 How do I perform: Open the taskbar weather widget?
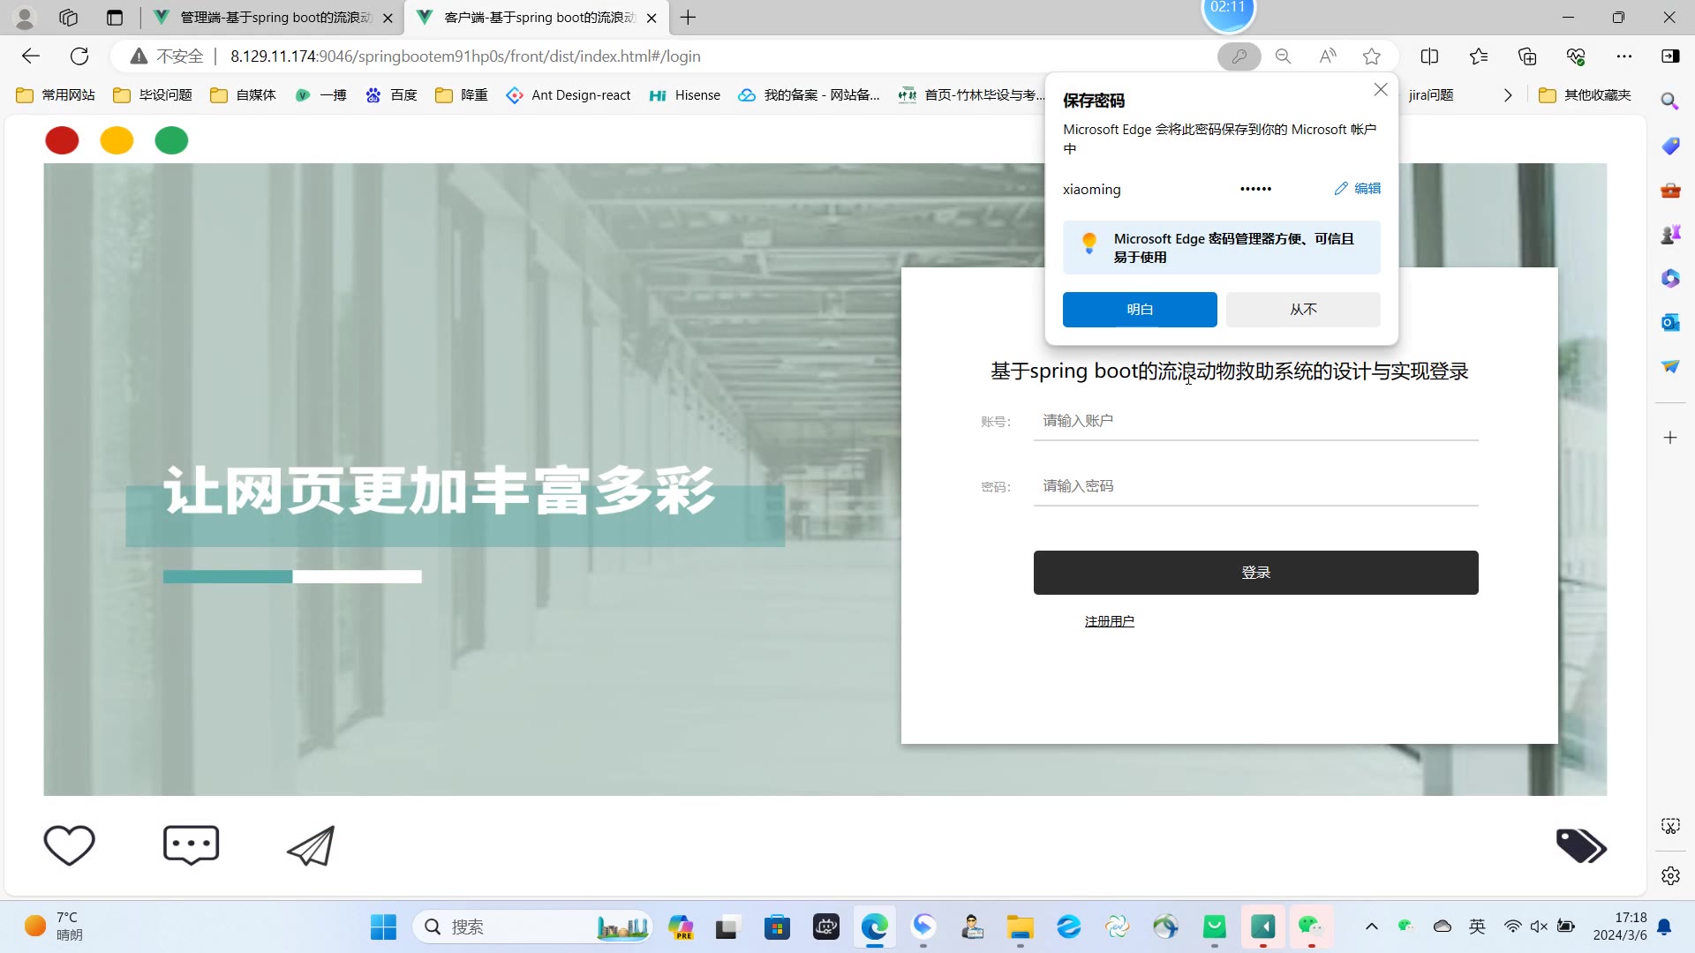(x=55, y=927)
